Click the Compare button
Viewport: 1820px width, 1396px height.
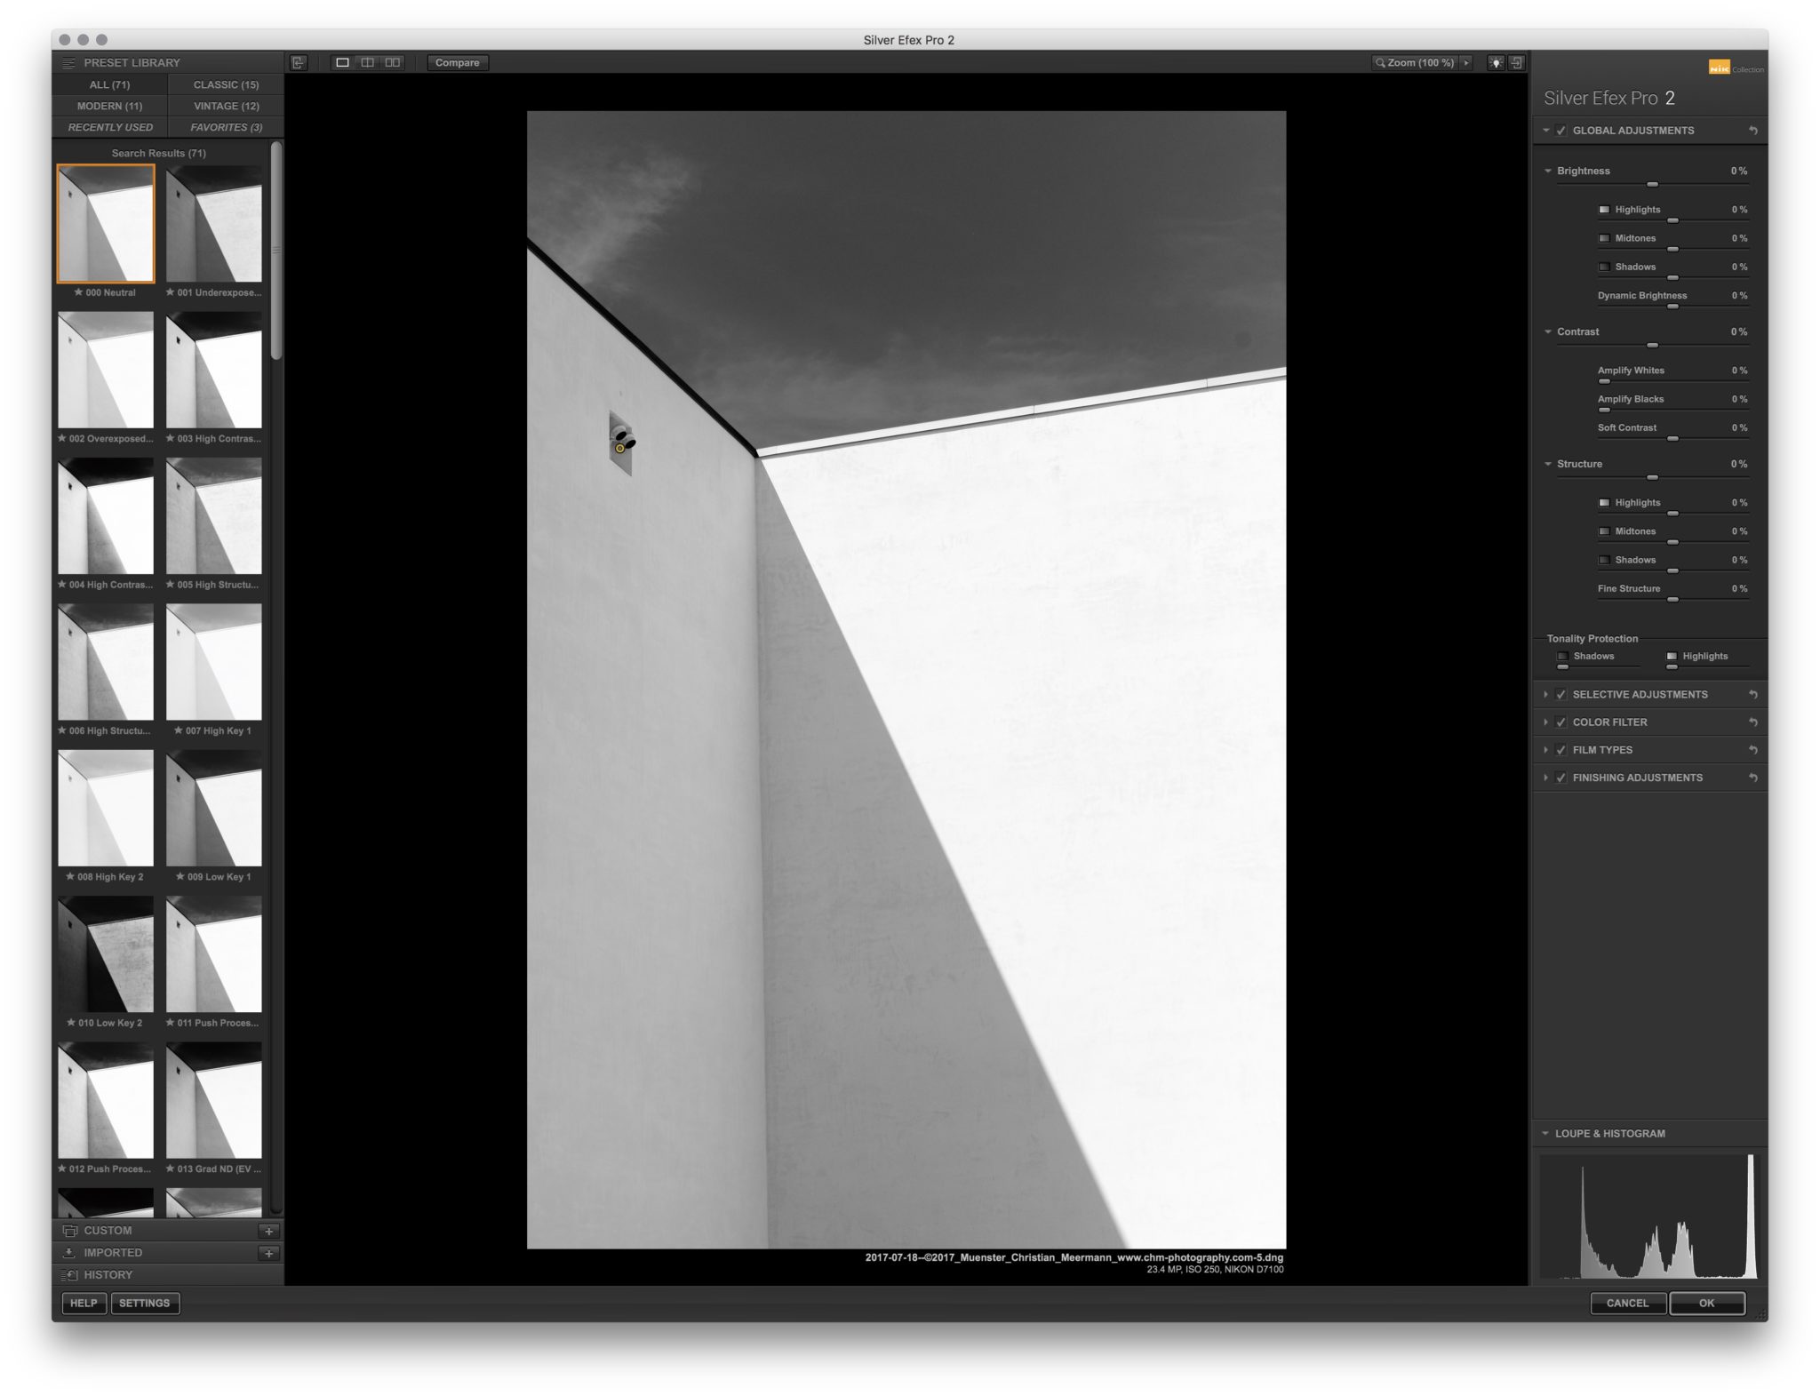click(x=458, y=63)
